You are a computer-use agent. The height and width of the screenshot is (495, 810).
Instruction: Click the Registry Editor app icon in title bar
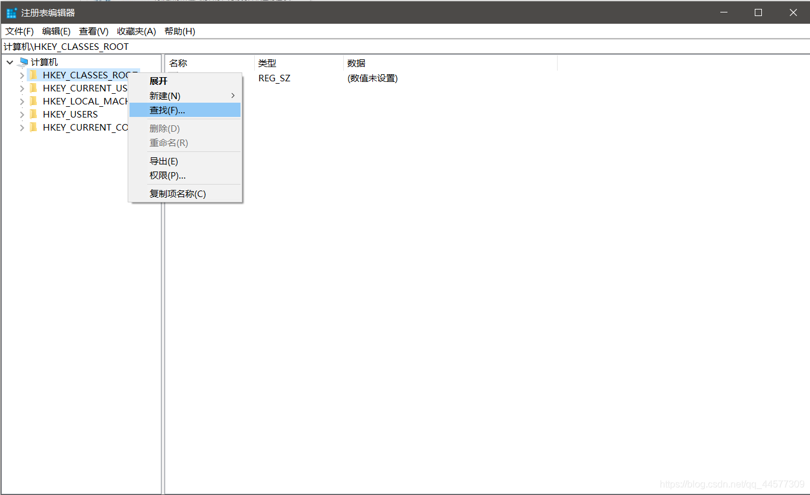click(12, 12)
